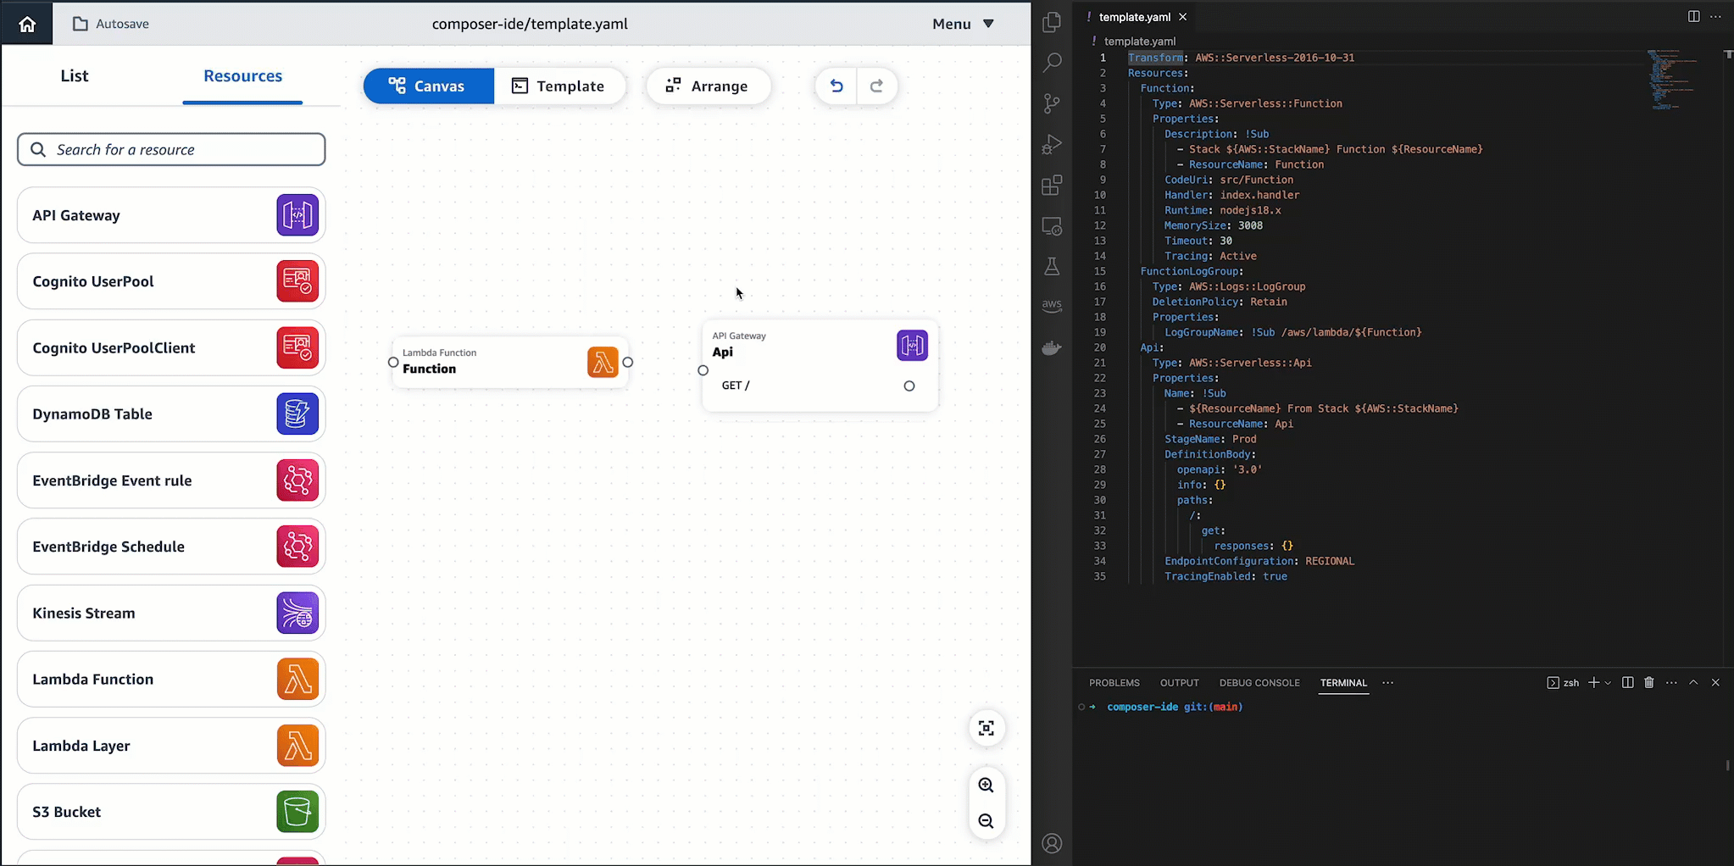Screen dimensions: 1734x866
Task: Switch canvas to Template view
Action: click(x=560, y=86)
